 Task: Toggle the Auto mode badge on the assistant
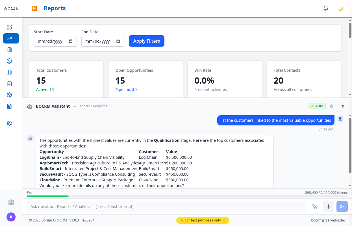point(316,106)
